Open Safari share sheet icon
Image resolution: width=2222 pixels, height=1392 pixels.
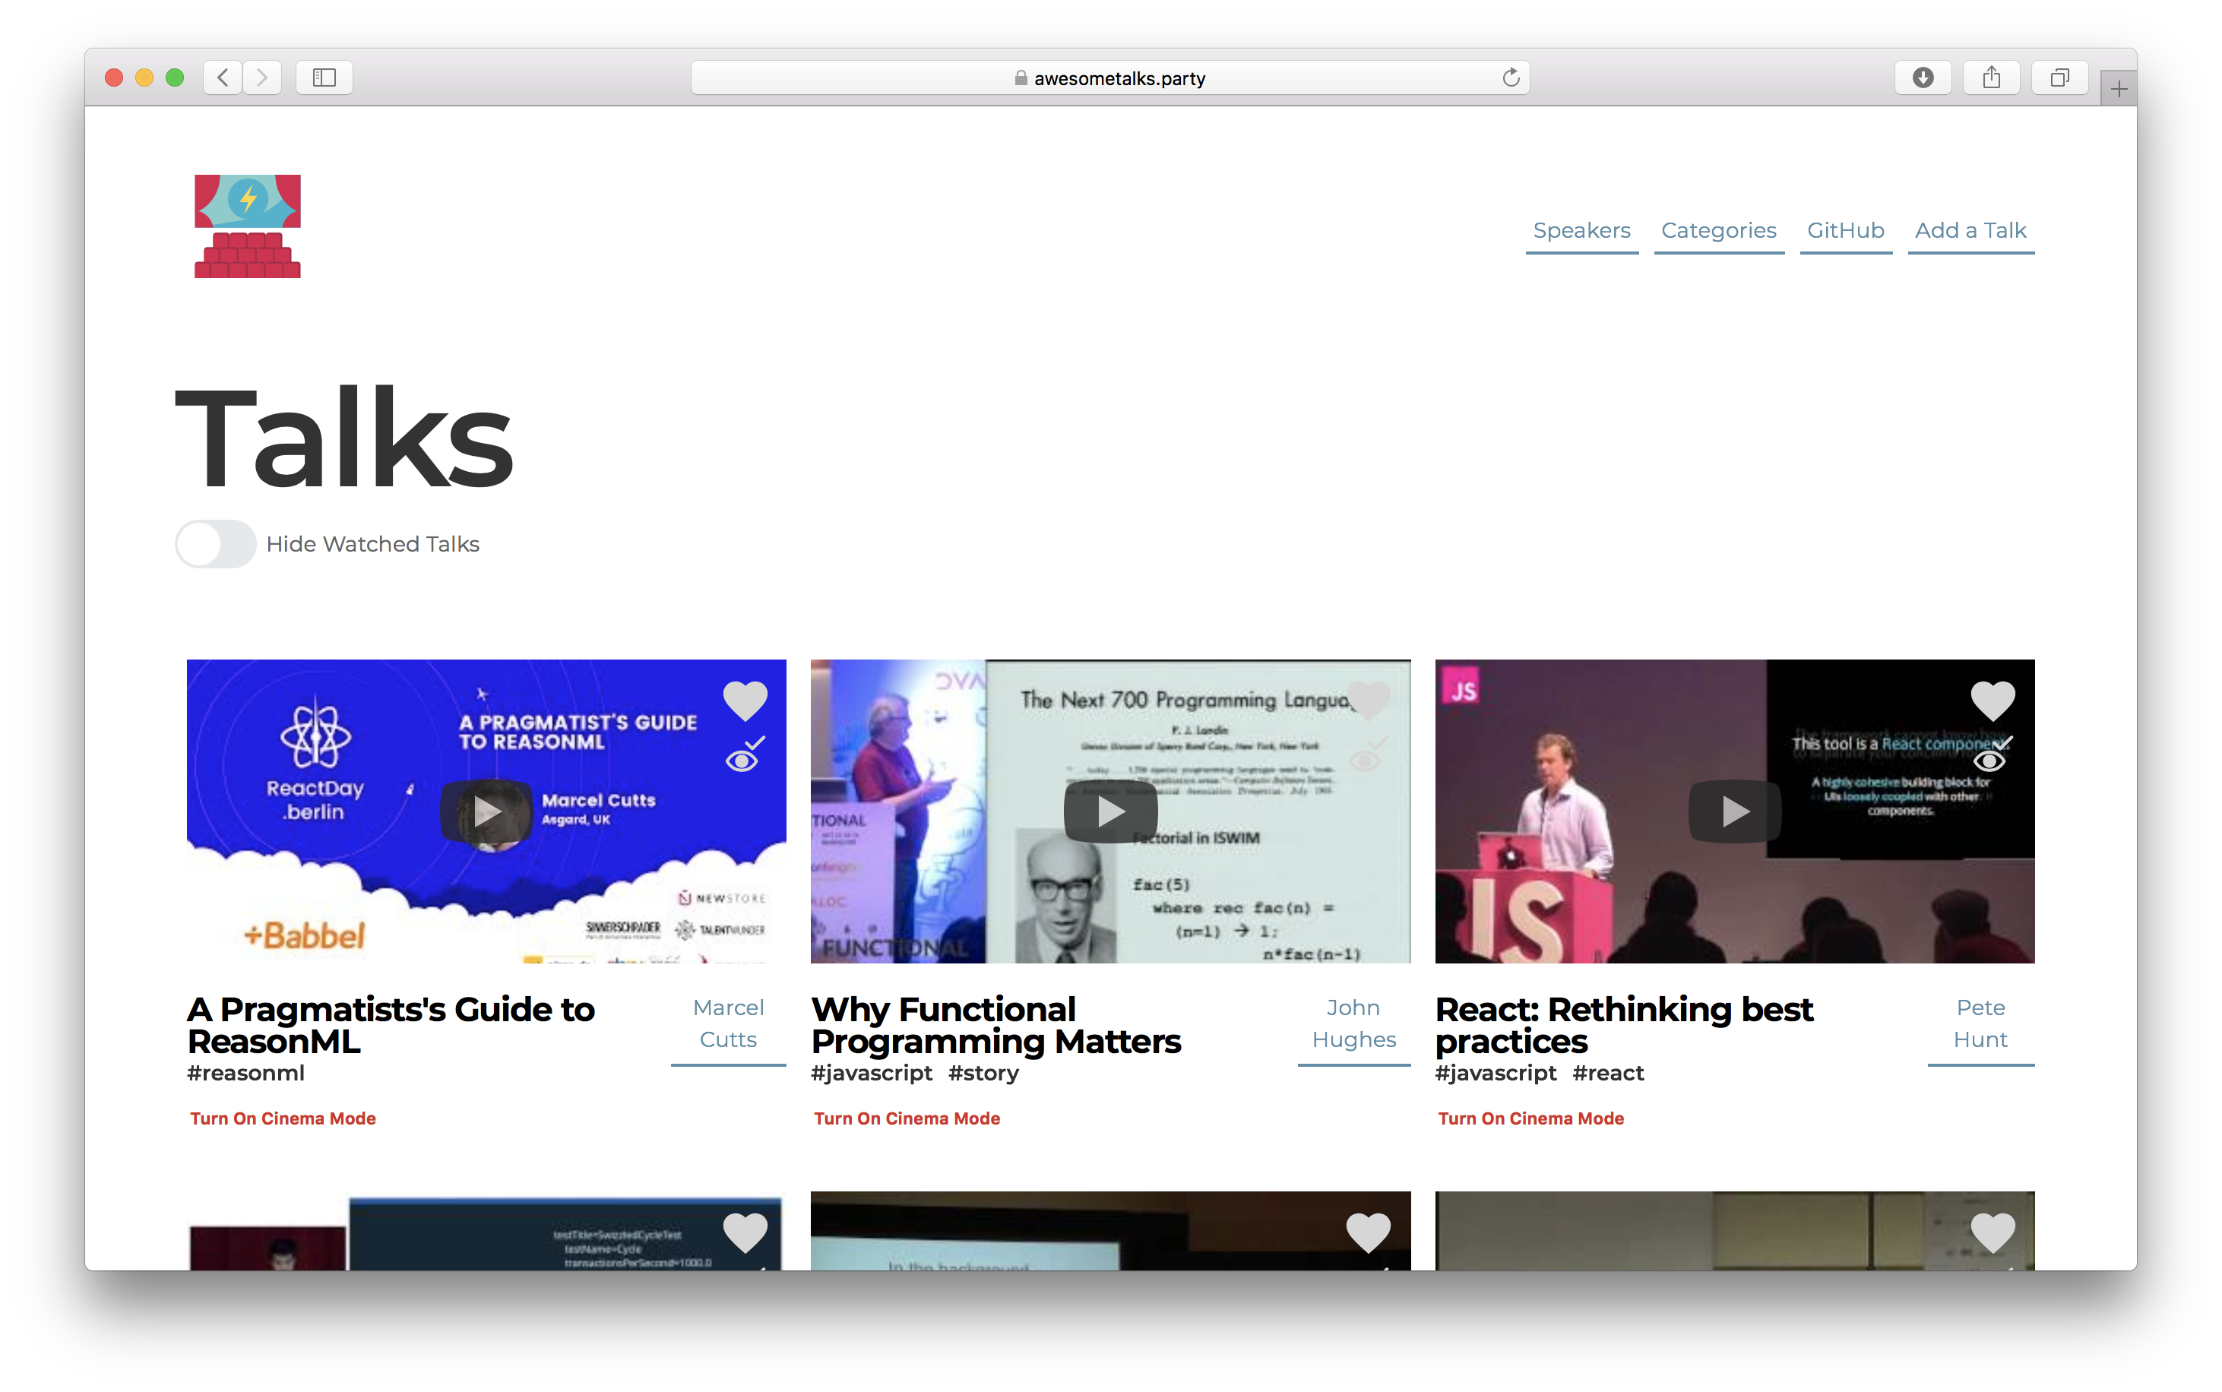[x=1991, y=78]
